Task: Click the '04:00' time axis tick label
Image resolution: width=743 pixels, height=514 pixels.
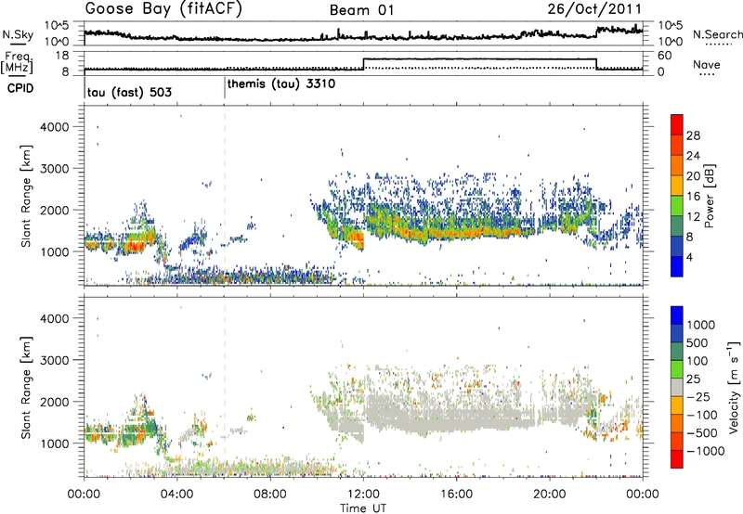Action: pos(177,495)
